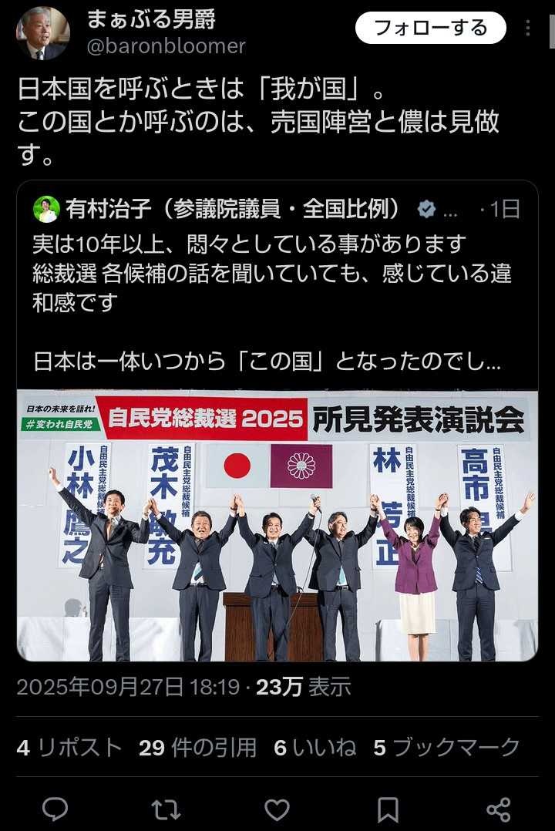Screen dimensions: 555x831
Task: Open the three-dot more options menu
Action: (x=527, y=28)
